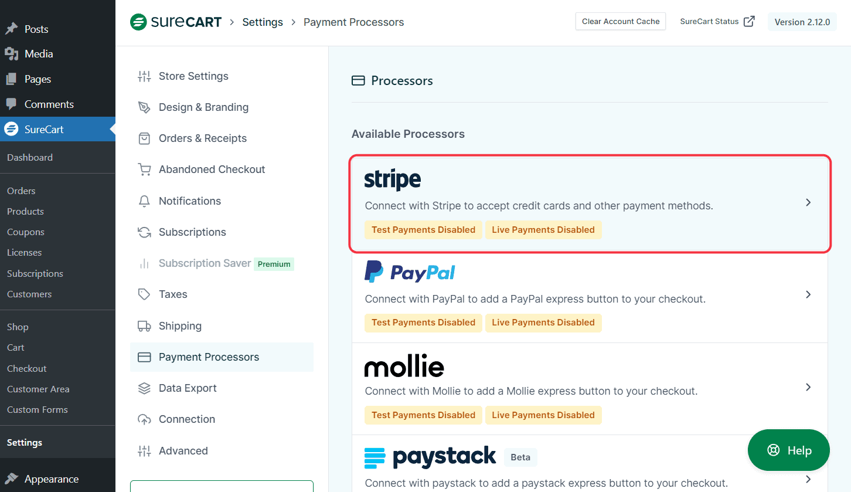The image size is (851, 492).
Task: Click PayPal's Test Payments Disabled badge
Action: [x=423, y=323]
